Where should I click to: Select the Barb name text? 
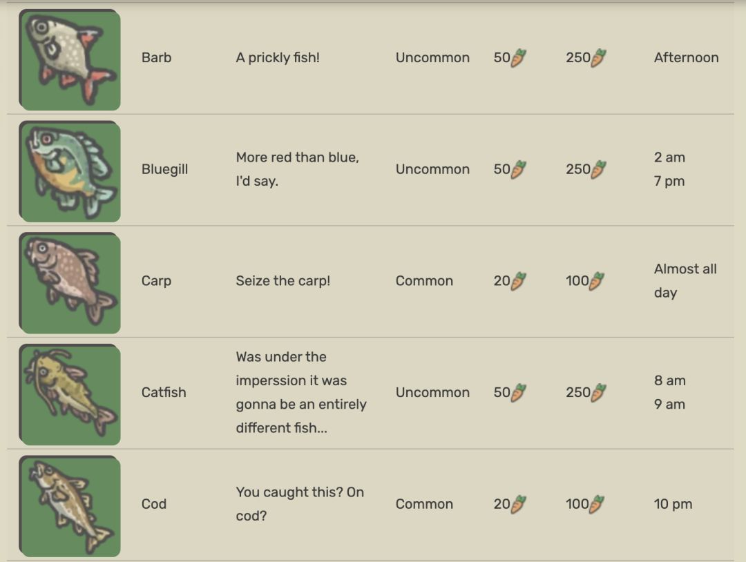coord(156,58)
